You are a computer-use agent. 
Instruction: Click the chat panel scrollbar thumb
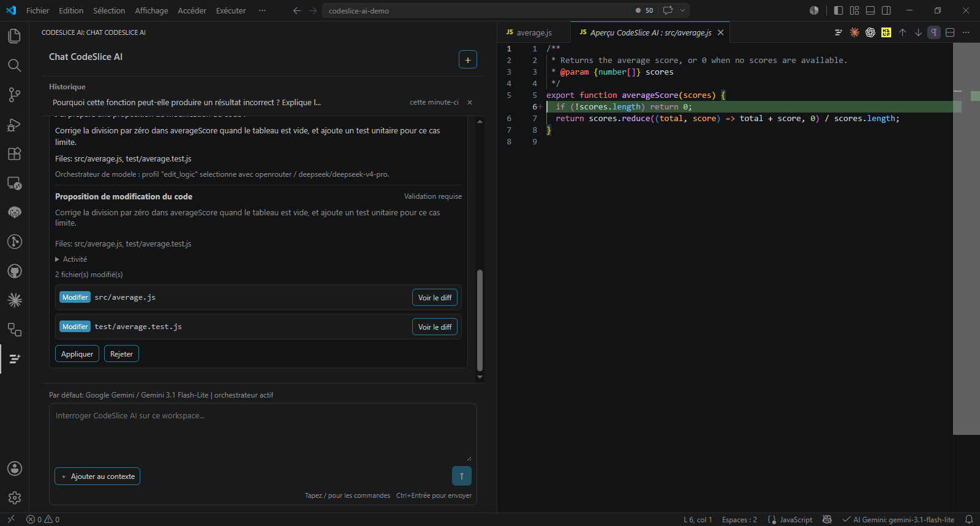[480, 320]
